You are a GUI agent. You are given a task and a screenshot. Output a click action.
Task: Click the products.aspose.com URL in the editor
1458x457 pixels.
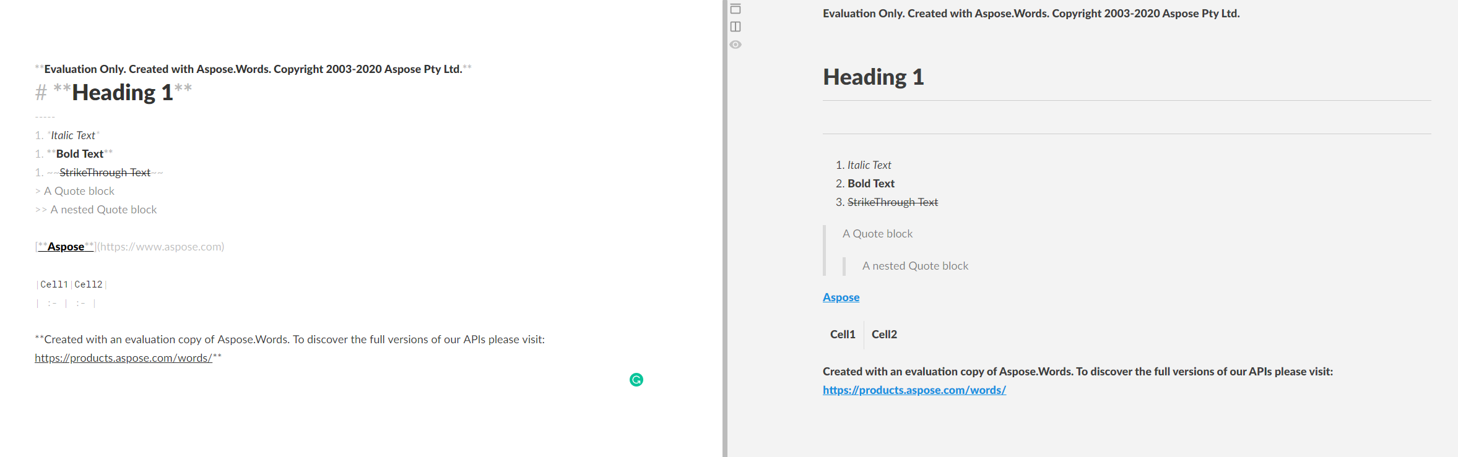tap(123, 358)
